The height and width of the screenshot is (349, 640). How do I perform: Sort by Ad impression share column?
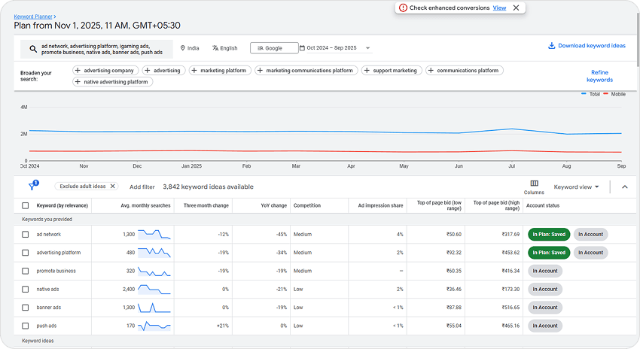coord(380,205)
